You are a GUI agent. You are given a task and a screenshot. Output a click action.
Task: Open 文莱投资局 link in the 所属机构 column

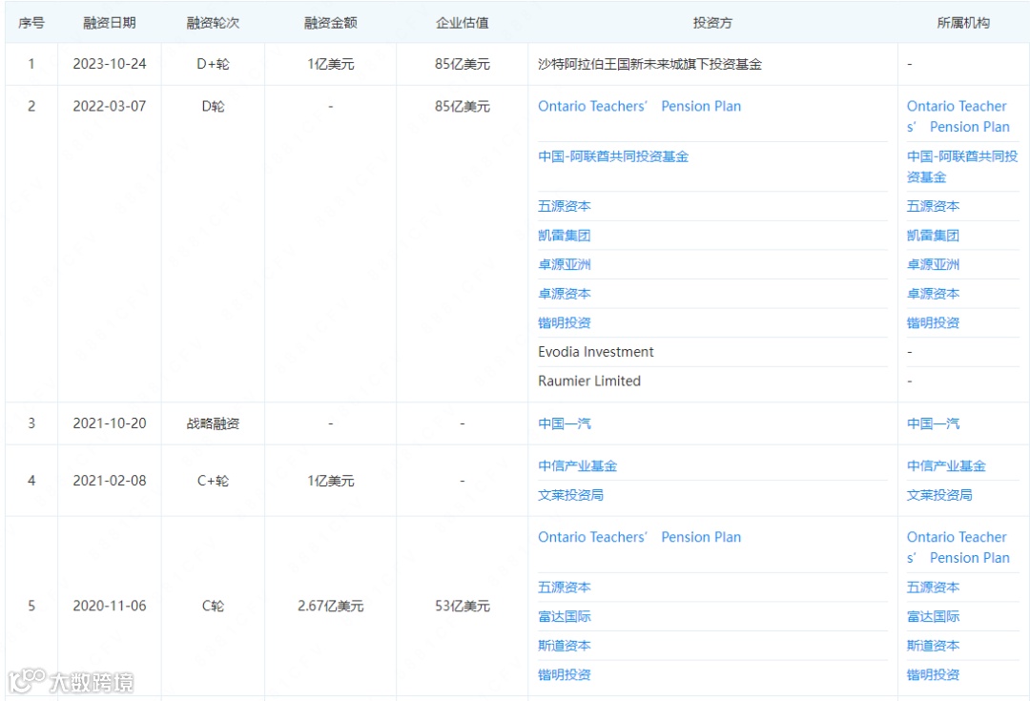(939, 495)
